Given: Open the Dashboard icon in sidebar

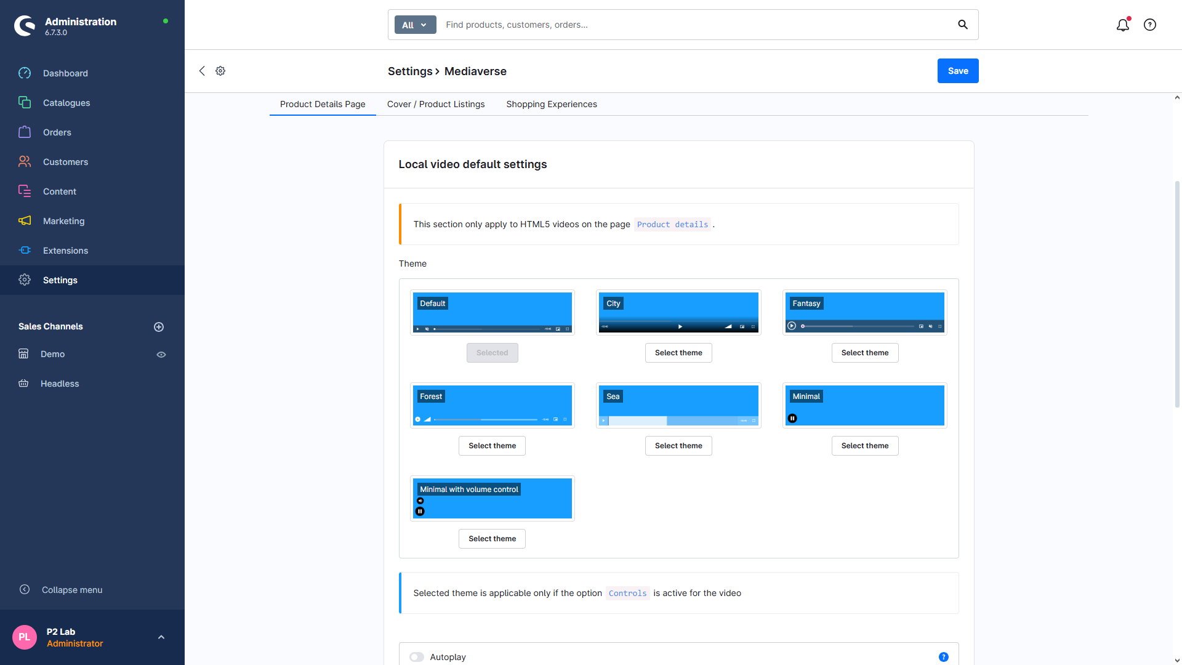Looking at the screenshot, I should pyautogui.click(x=25, y=73).
